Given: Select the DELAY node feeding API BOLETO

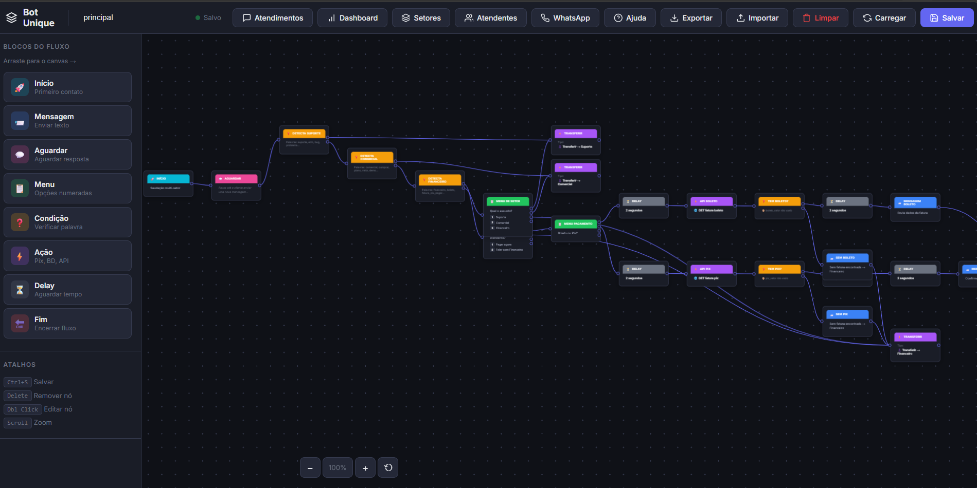Looking at the screenshot, I should pos(644,206).
